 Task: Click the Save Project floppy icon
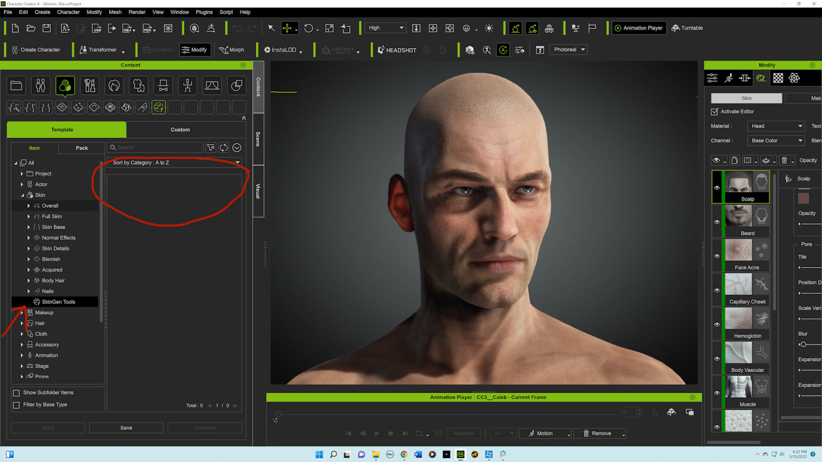[47, 28]
